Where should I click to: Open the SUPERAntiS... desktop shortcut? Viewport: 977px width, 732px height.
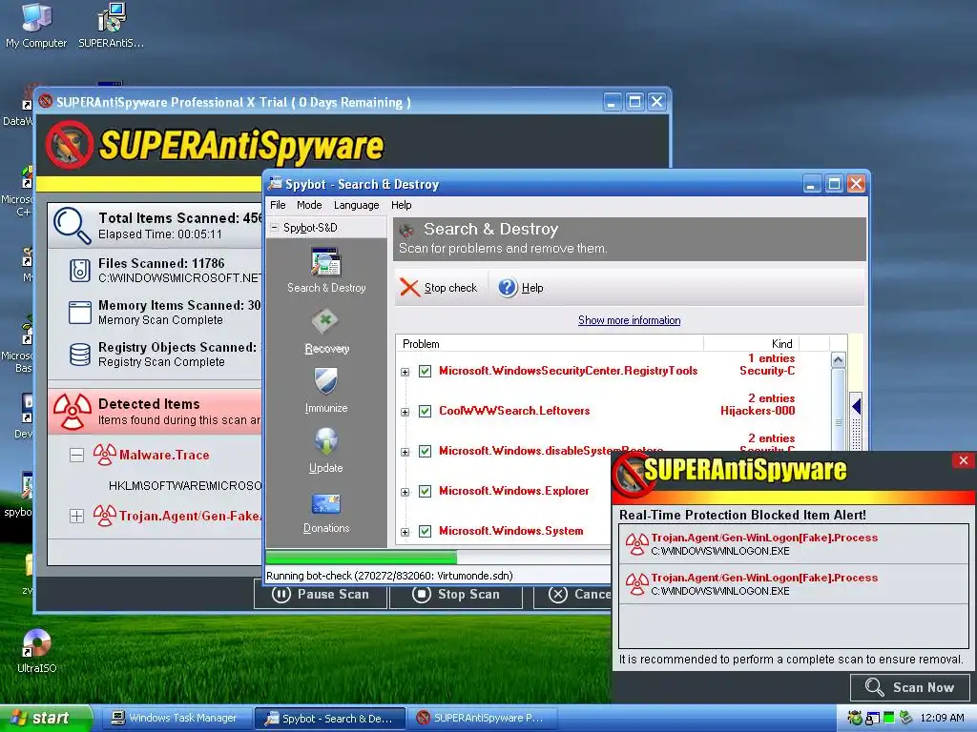tap(112, 17)
